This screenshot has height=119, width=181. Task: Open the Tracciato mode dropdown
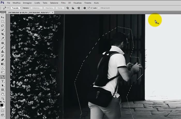click(16, 8)
